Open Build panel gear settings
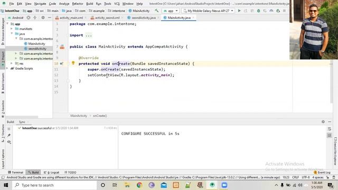Image resolution: width=338 pixels, height=190 pixels. (x=323, y=122)
